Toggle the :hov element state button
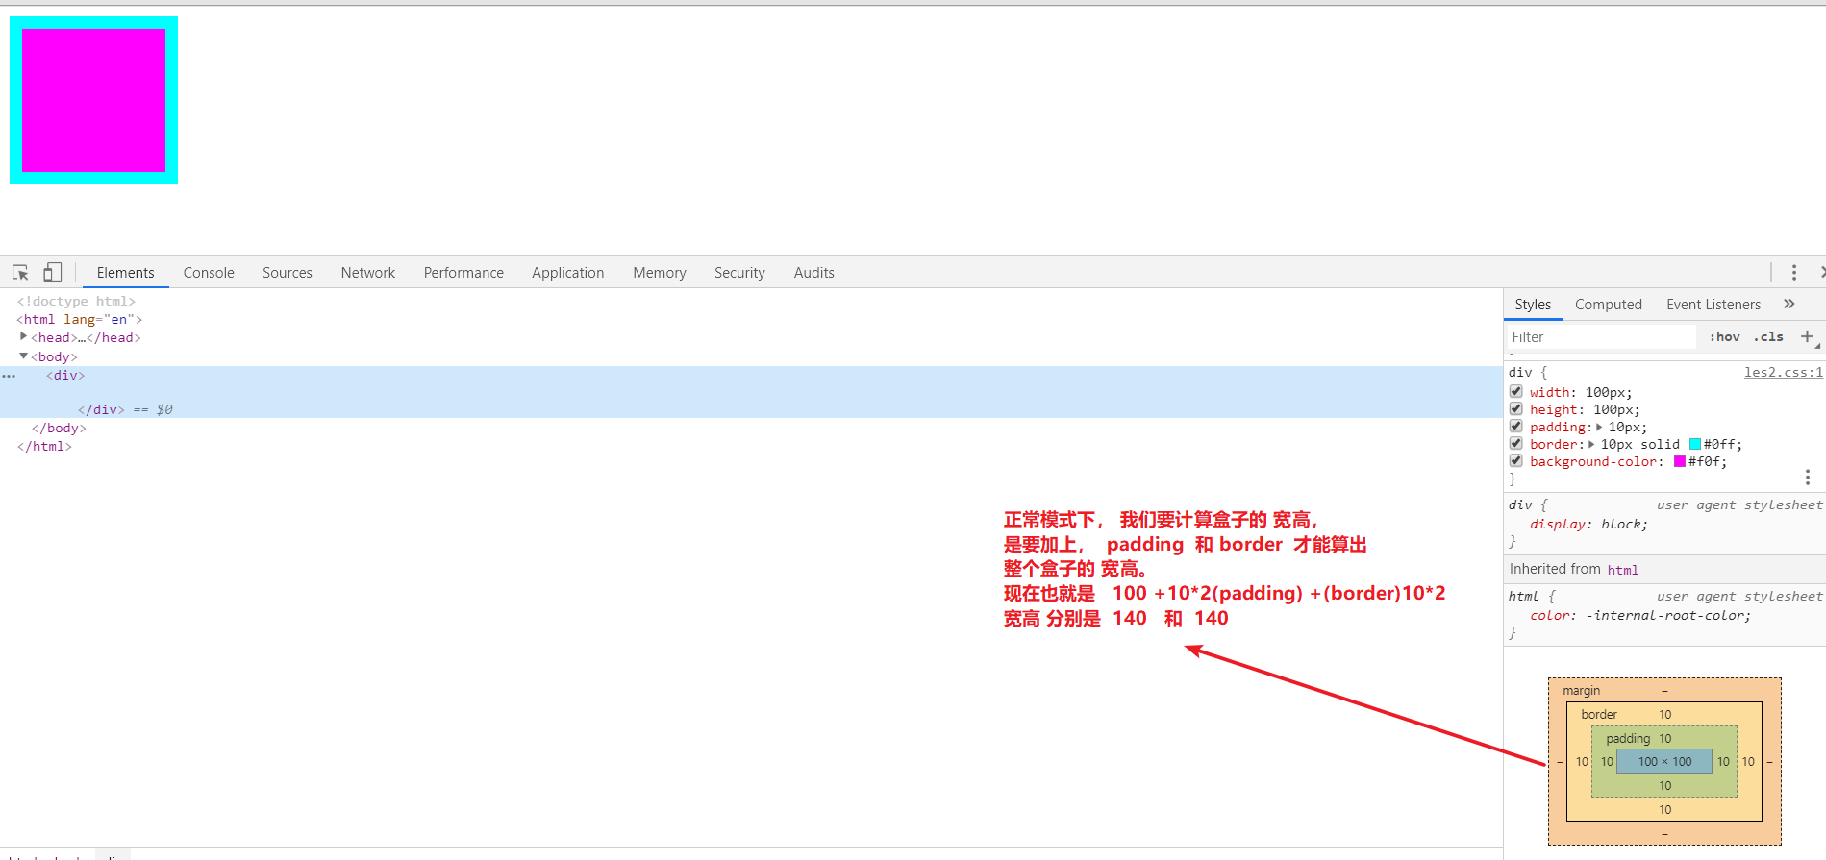Screen dimensions: 1826x860 pyautogui.click(x=1725, y=337)
